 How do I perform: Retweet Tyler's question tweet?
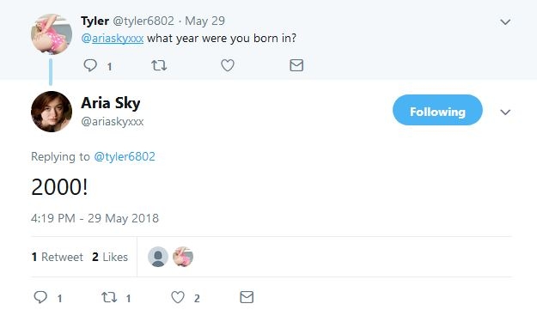[x=159, y=65]
